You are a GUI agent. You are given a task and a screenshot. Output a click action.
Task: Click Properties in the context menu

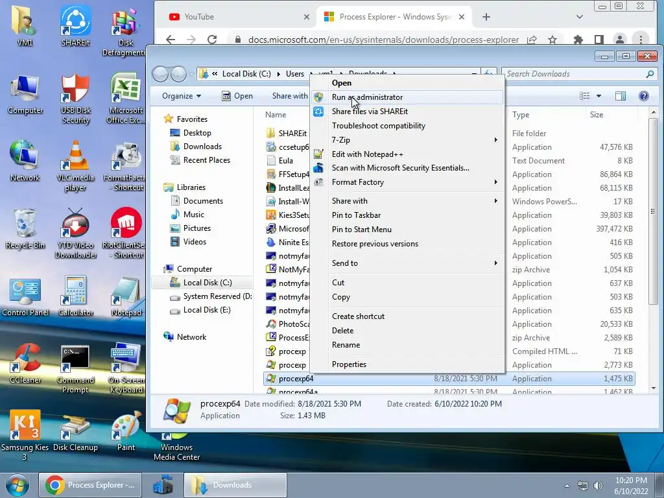coord(407,364)
